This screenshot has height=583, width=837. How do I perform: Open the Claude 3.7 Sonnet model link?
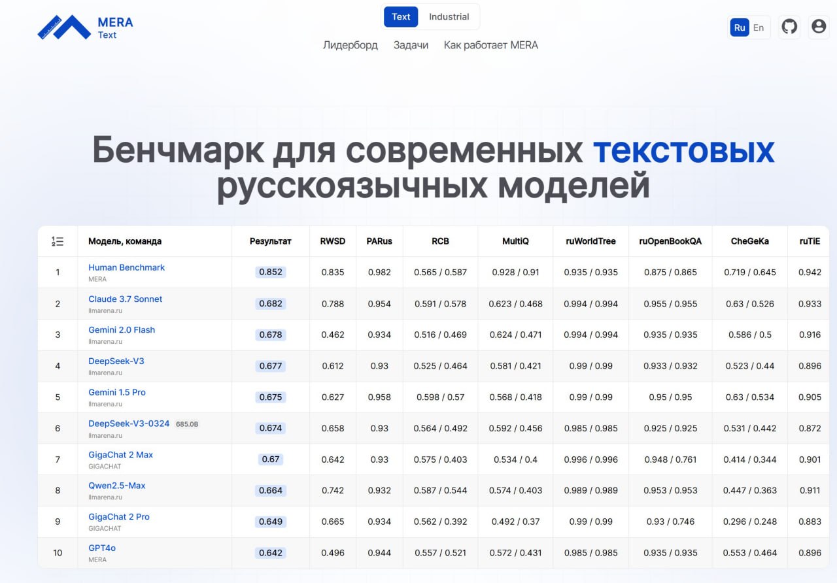[x=126, y=299]
